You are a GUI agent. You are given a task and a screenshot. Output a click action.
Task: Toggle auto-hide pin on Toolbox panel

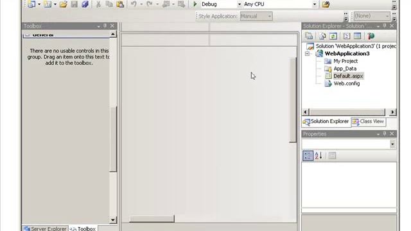[105, 26]
